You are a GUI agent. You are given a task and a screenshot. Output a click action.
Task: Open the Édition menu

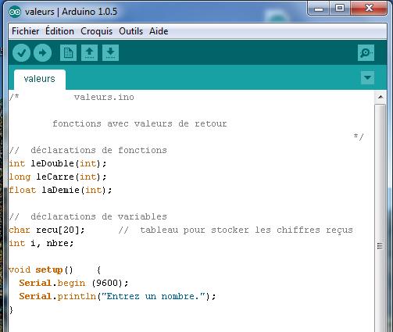[59, 31]
